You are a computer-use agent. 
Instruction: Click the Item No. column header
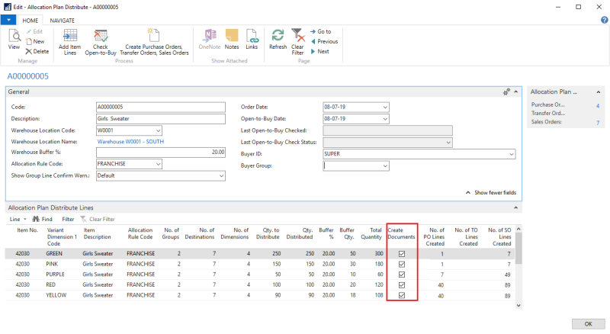click(27, 230)
